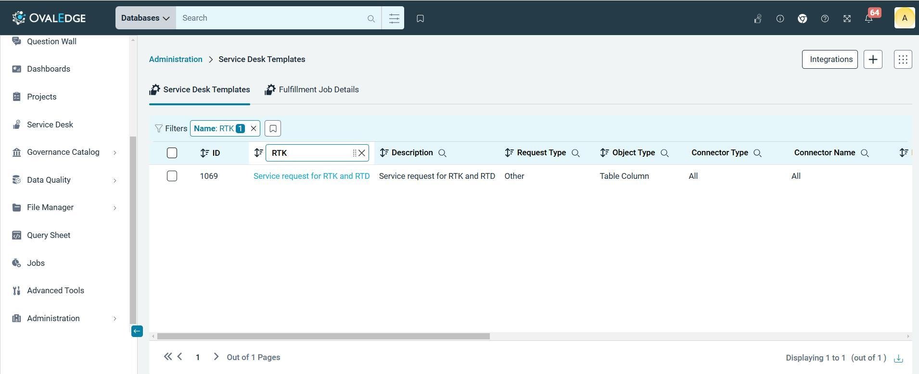This screenshot has width=919, height=374.
Task: Search Connector Type column magnifier
Action: coord(757,153)
